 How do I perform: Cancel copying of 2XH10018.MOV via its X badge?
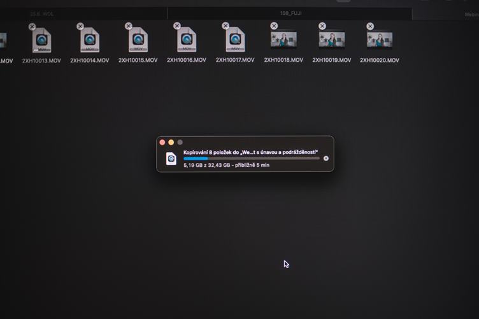274,25
